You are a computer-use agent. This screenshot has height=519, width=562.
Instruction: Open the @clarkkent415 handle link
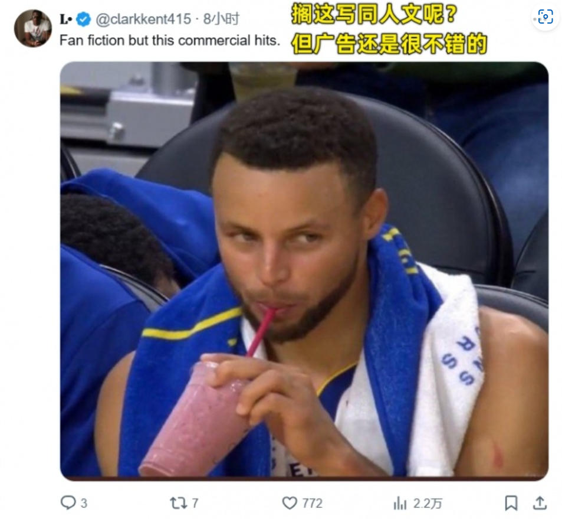[x=143, y=19]
